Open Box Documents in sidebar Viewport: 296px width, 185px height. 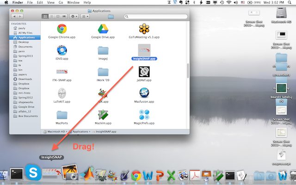pos(25,116)
